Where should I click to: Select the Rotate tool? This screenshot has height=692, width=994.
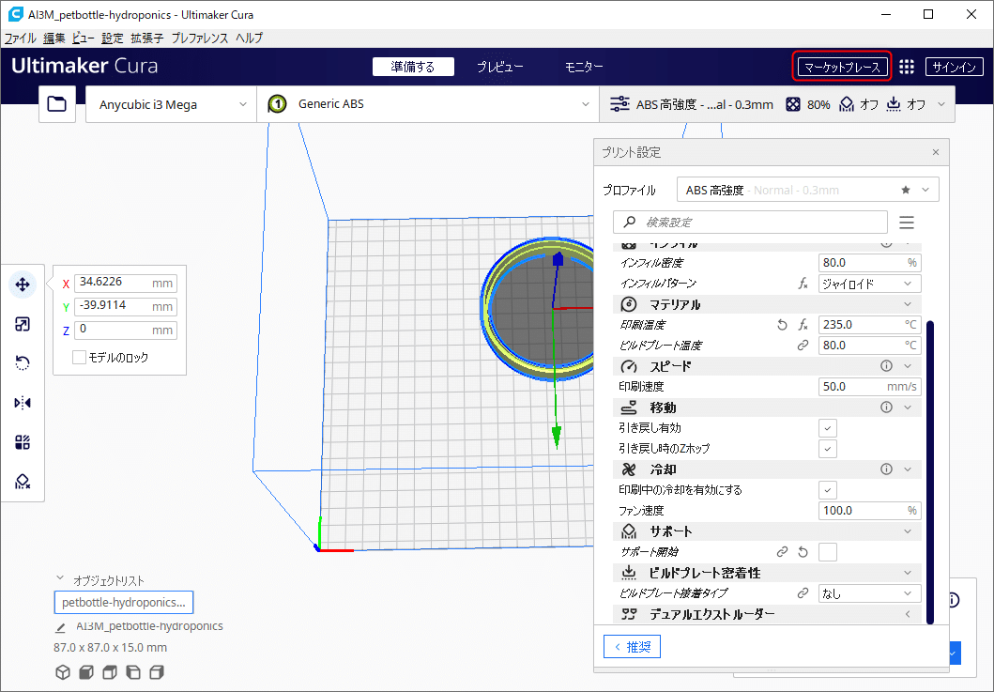point(23,363)
